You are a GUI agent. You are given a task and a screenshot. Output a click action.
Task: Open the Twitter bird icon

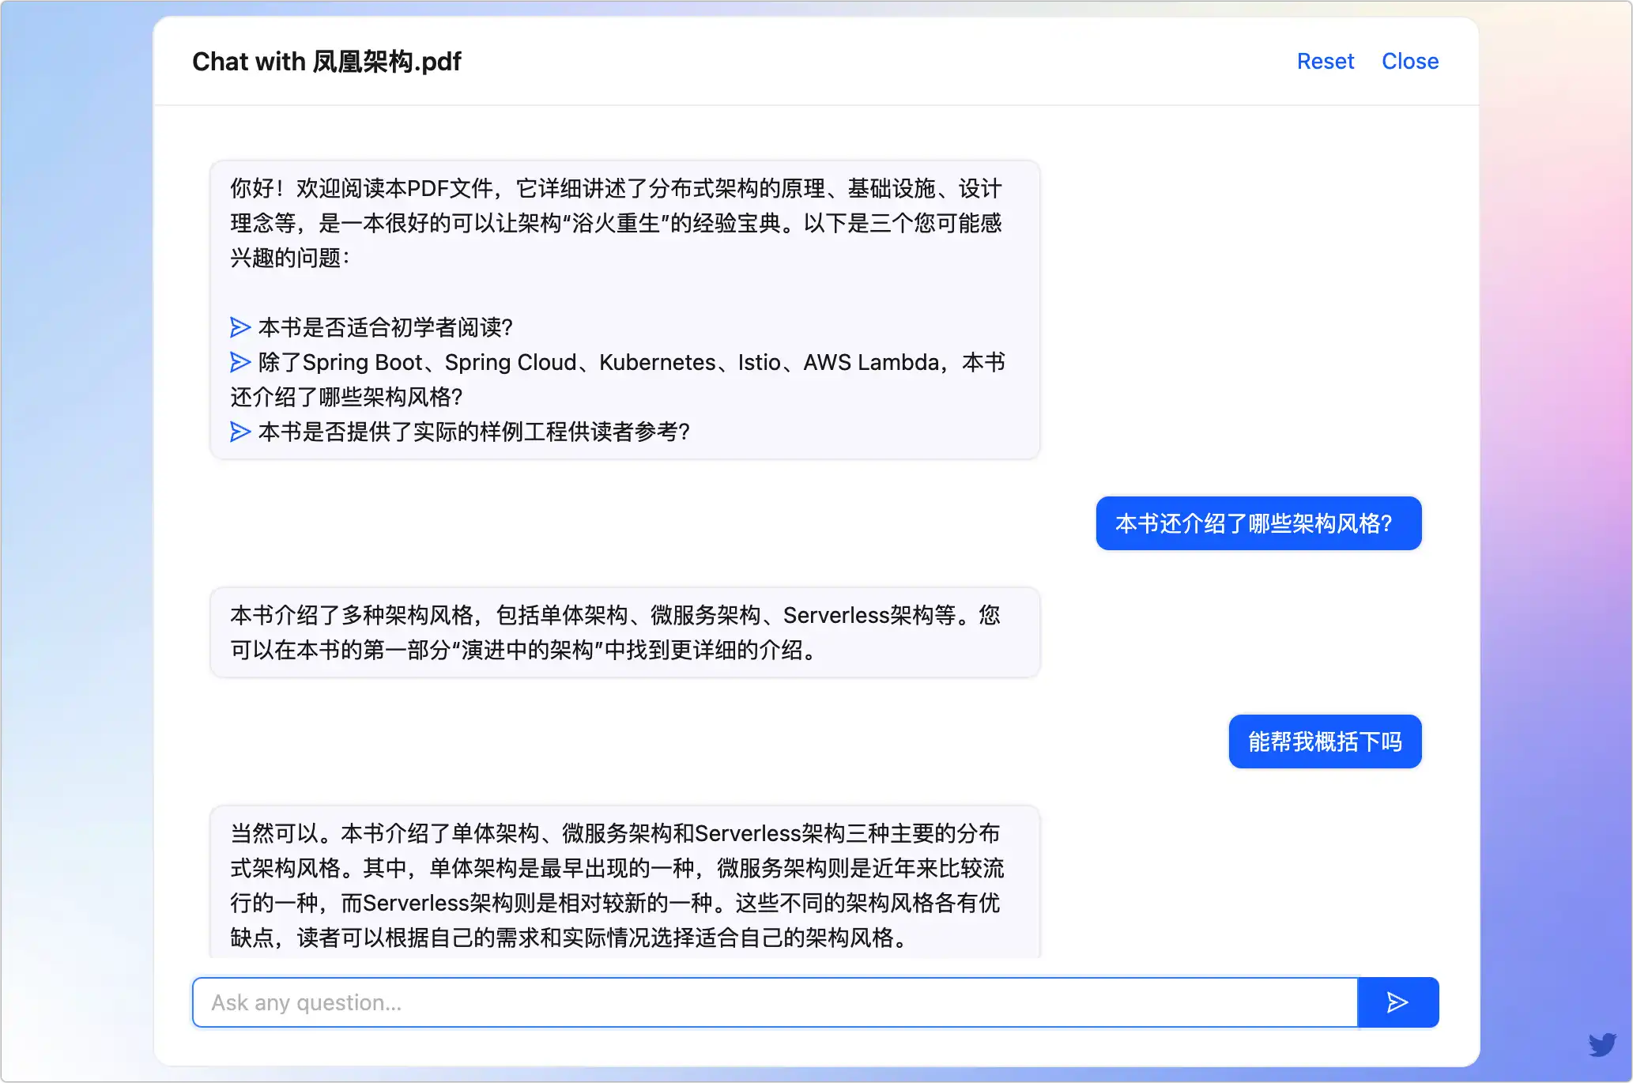coord(1602,1044)
